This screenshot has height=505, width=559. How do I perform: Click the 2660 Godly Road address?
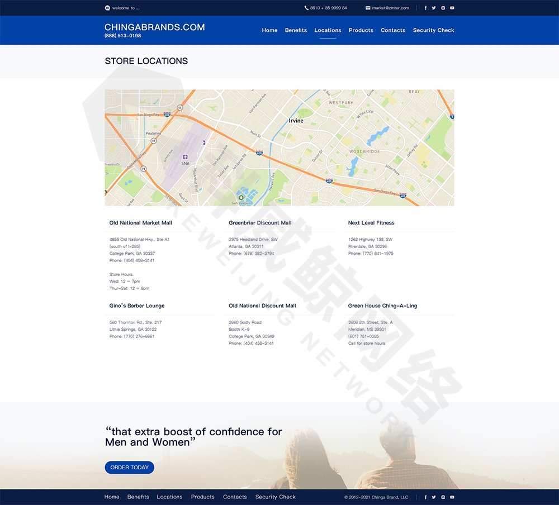tap(245, 322)
